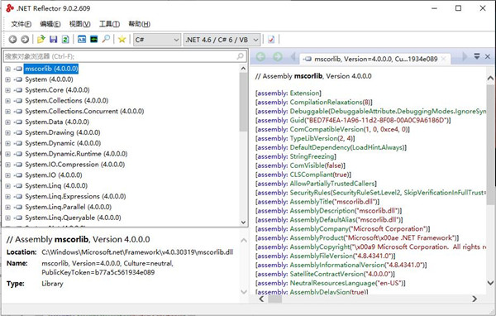Expand the System.Collections (4.0.0.0) node
Screen dimensions: 496x316
8,101
